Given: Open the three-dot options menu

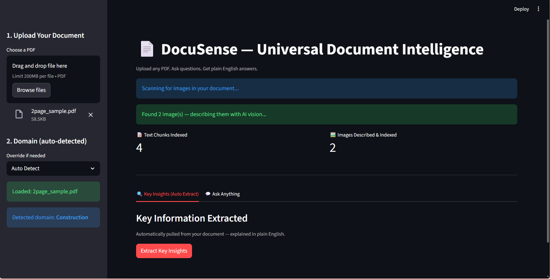Looking at the screenshot, I should coord(539,9).
